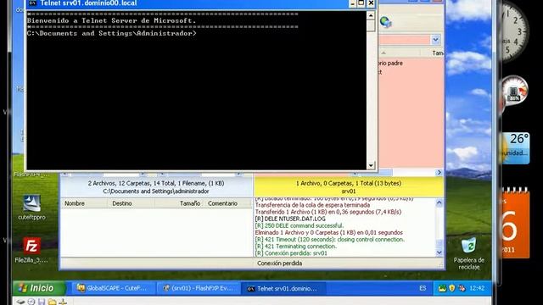Click the 12:42 taskbar clock
The image size is (543, 305).
point(477,288)
